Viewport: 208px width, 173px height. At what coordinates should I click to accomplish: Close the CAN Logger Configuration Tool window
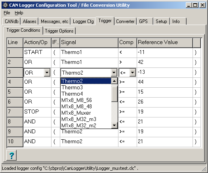[x=202, y=5]
